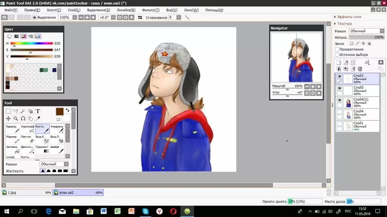This screenshot has width=387, height=217.
Task: Choose the Маркер marker brush
Action: [x=12, y=139]
